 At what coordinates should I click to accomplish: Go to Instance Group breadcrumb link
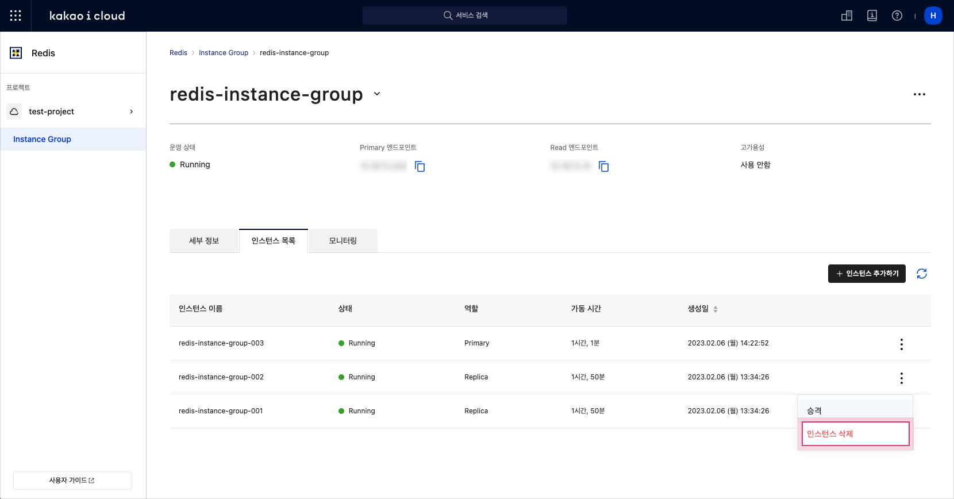(224, 53)
